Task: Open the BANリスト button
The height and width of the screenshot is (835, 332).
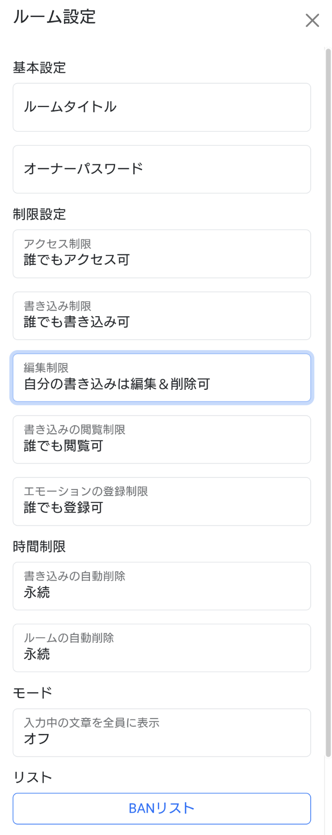Action: pos(162,808)
